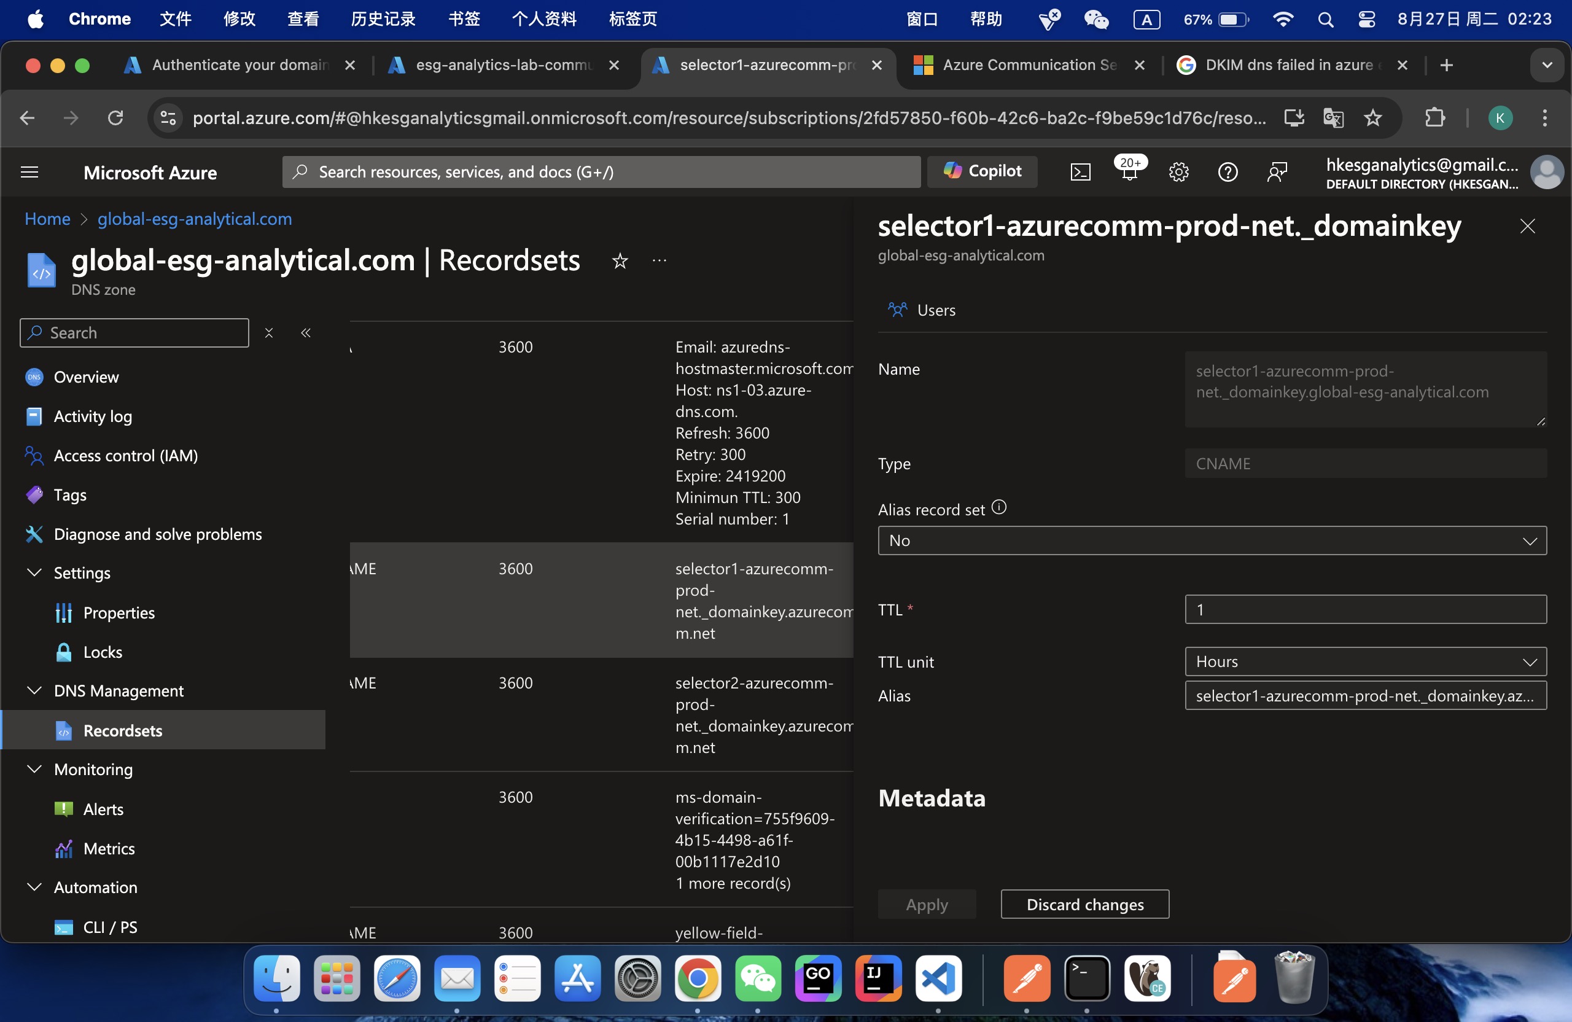The image size is (1572, 1022).
Task: Open the feedback icon in Azure header
Action: [x=1277, y=173]
